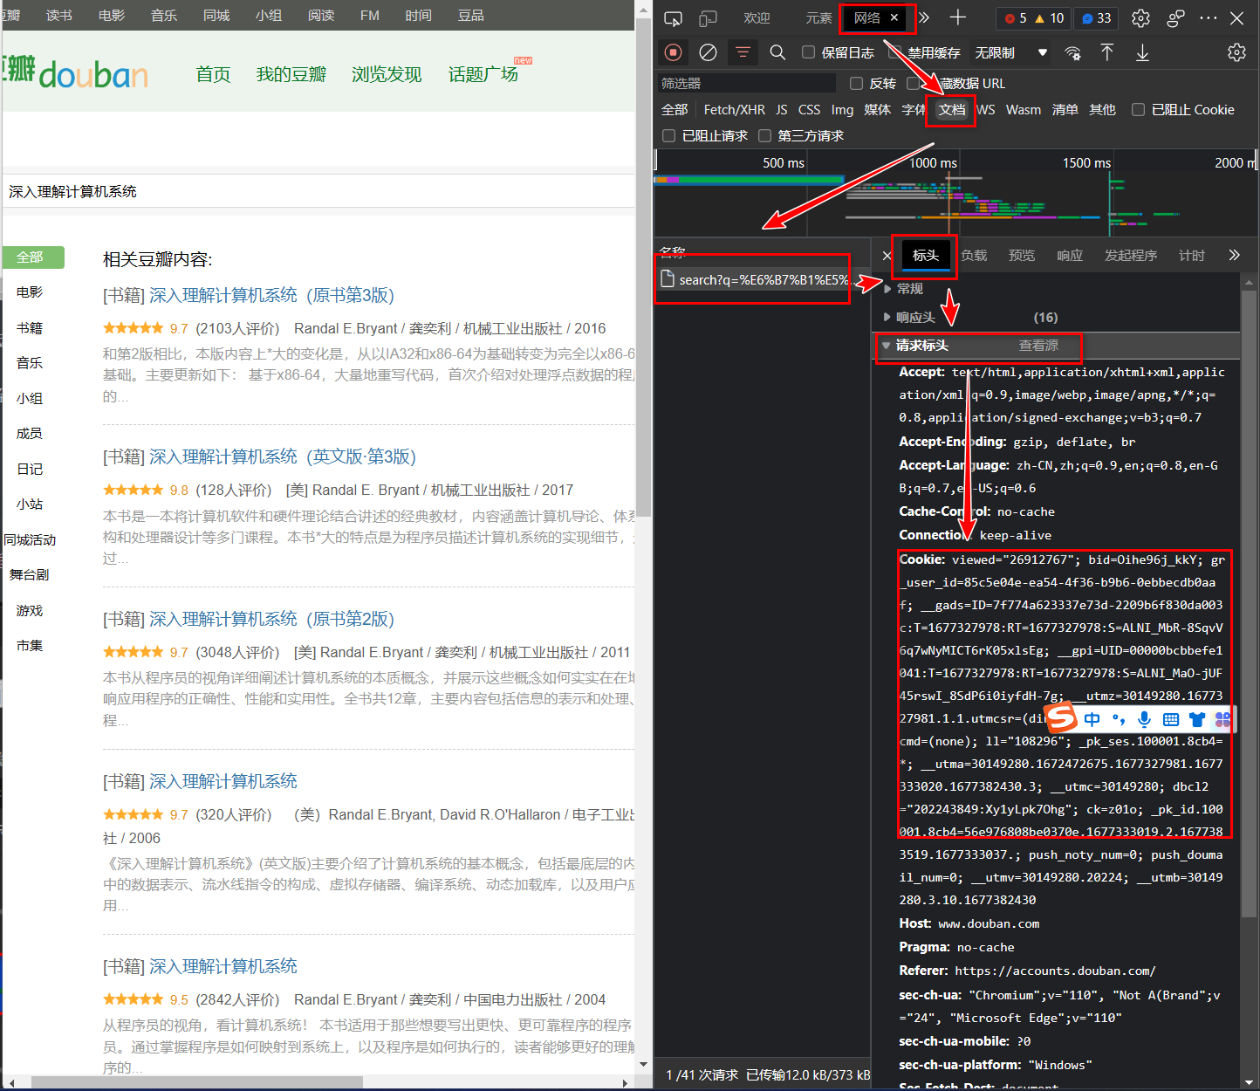Click the DevTools feedback people icon

[x=1176, y=18]
